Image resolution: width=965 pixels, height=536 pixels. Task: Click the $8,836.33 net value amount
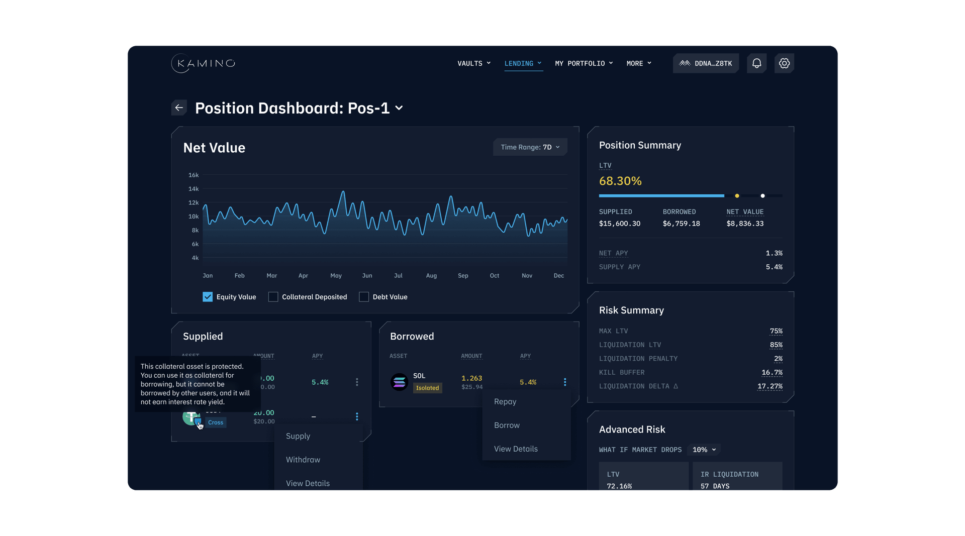pos(745,224)
